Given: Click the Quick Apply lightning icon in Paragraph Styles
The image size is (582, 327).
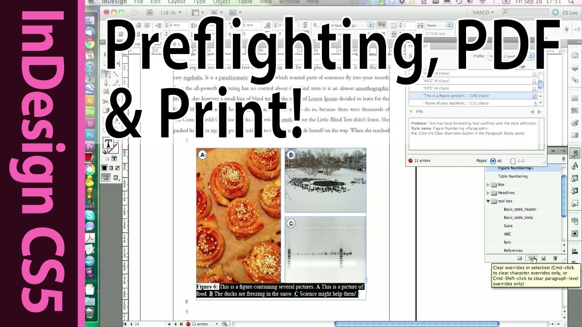Looking at the screenshot, I should click(564, 159).
